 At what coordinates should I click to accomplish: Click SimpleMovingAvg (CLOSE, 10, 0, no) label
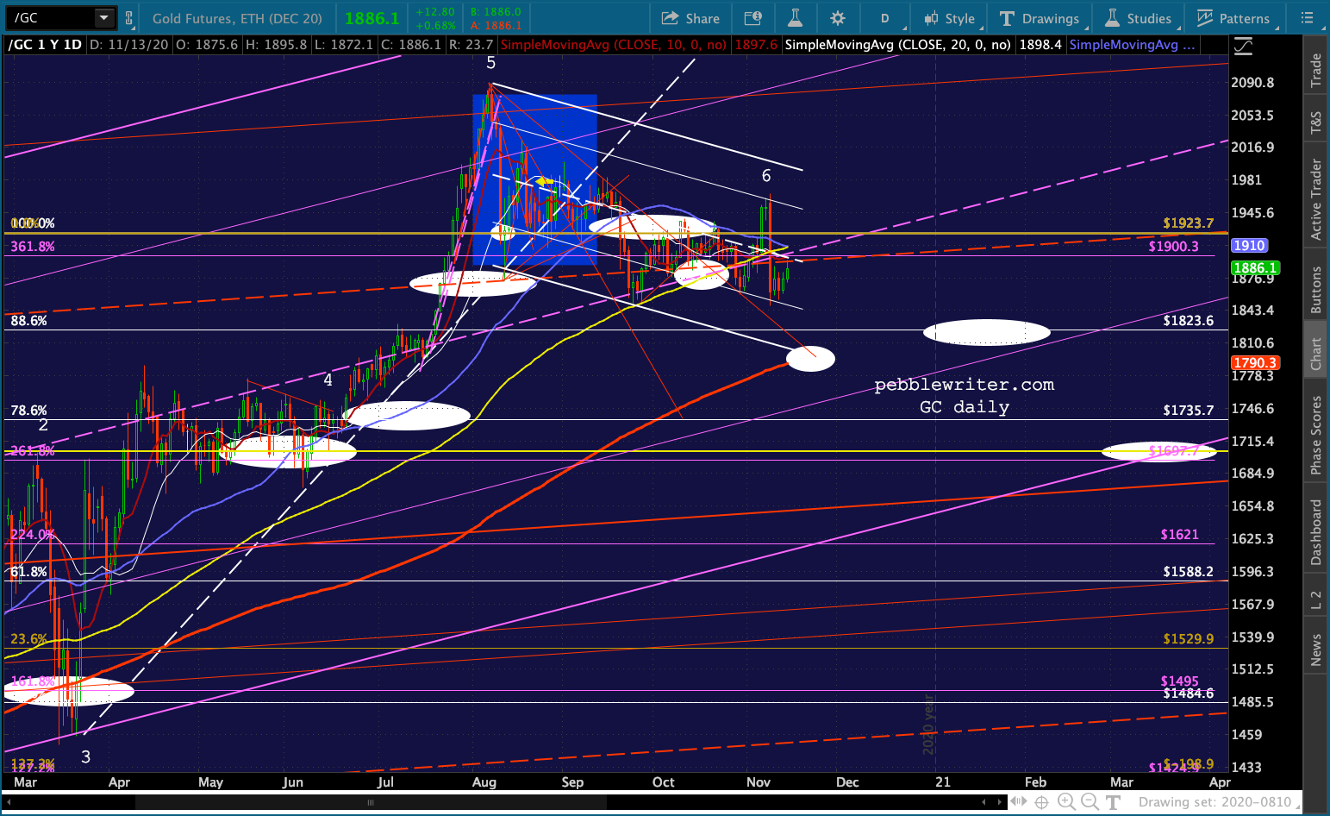613,45
